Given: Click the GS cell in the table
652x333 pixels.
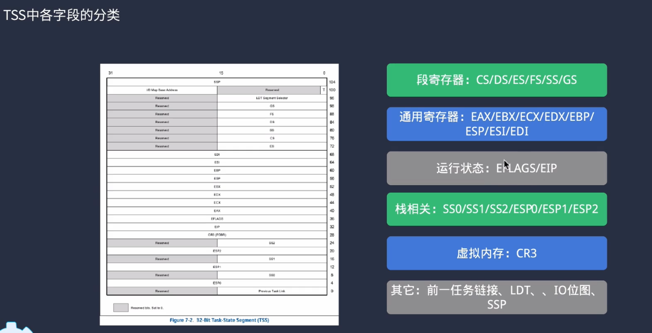Looking at the screenshot, I should click(x=272, y=106).
